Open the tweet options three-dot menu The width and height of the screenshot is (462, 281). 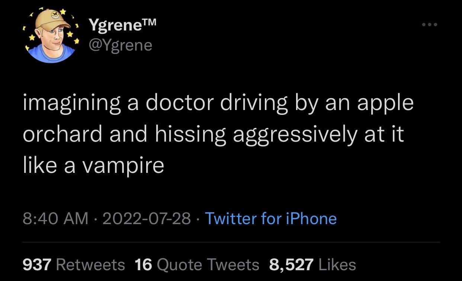point(430,24)
